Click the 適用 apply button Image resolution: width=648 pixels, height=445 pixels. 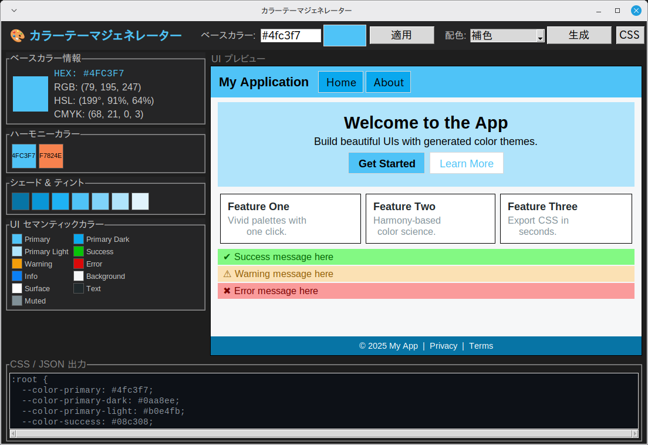point(401,35)
